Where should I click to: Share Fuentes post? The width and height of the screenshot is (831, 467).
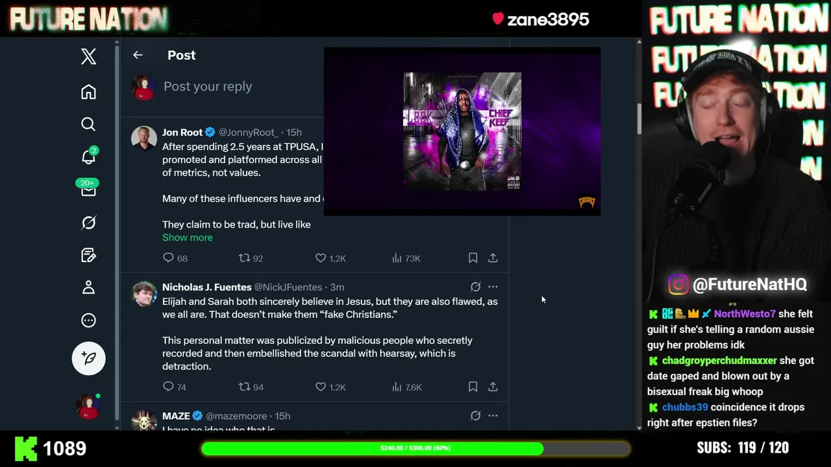[x=493, y=387]
